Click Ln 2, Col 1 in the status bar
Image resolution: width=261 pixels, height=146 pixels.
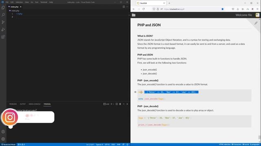pyautogui.click(x=90, y=144)
